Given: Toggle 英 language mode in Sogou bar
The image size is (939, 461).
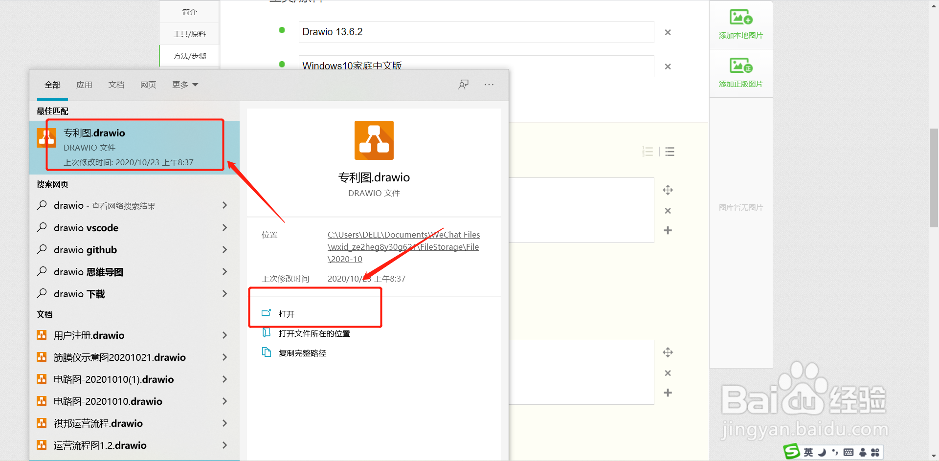Looking at the screenshot, I should pos(808,452).
